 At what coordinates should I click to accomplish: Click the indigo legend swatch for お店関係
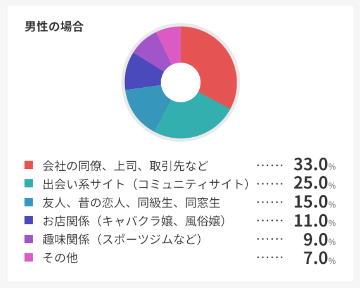point(29,221)
